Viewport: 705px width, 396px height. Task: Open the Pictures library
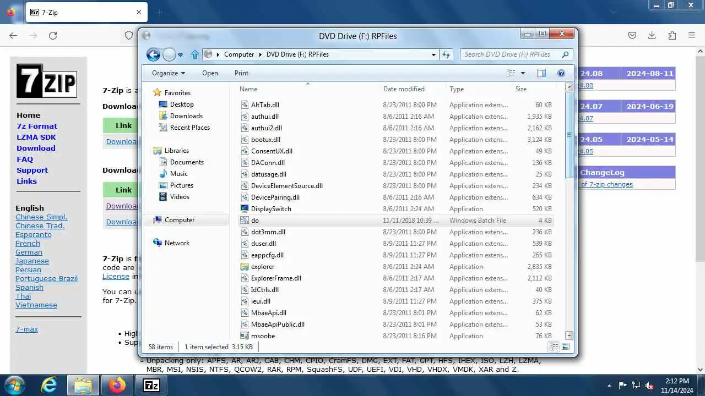[x=182, y=185]
